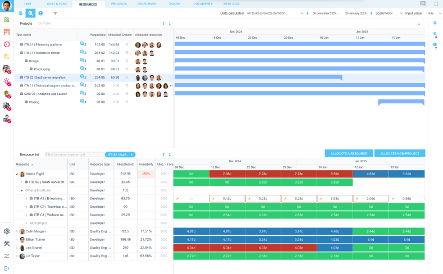Image resolution: width=443 pixels, height=274 pixels.
Task: Enter fullscreen mode with the expand icon
Action: [435, 4]
